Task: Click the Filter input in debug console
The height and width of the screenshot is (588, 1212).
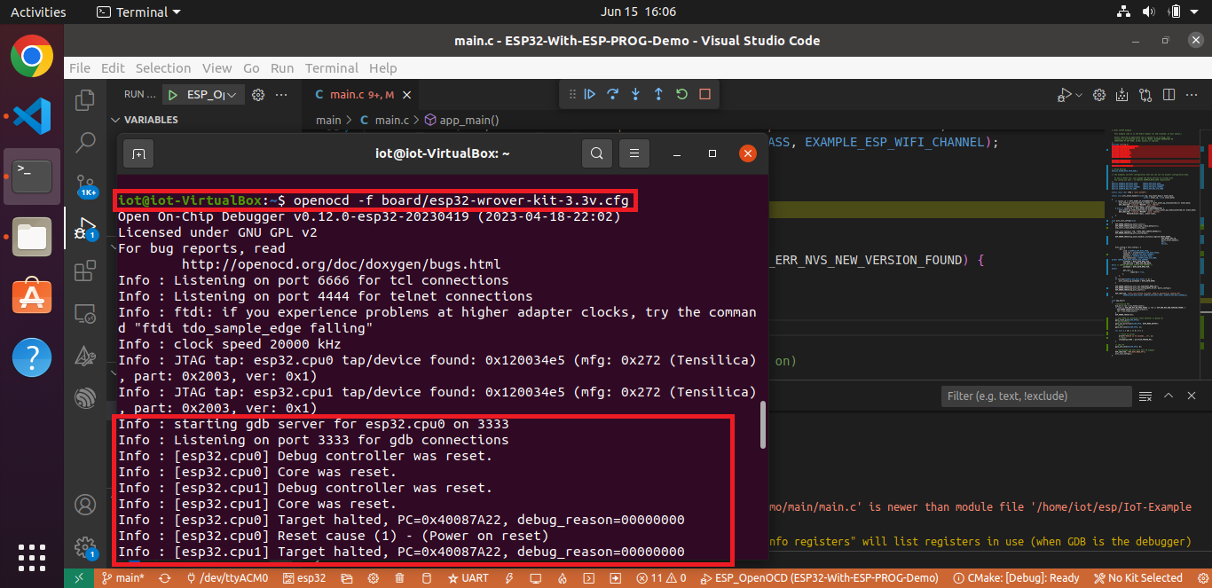Action: (x=1036, y=396)
